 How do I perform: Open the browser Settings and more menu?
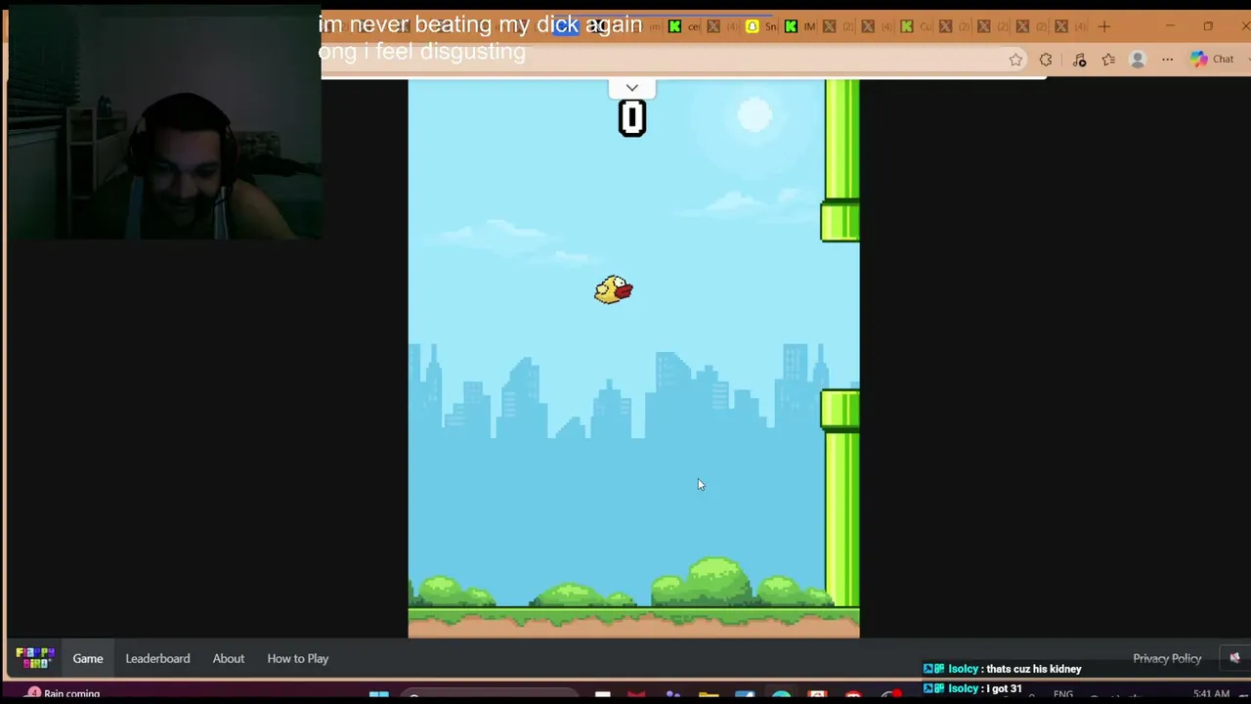tap(1167, 60)
